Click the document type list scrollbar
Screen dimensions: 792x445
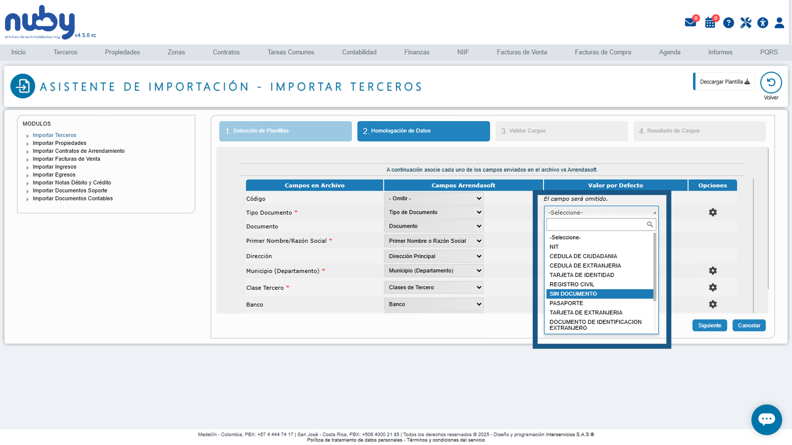[x=655, y=267]
